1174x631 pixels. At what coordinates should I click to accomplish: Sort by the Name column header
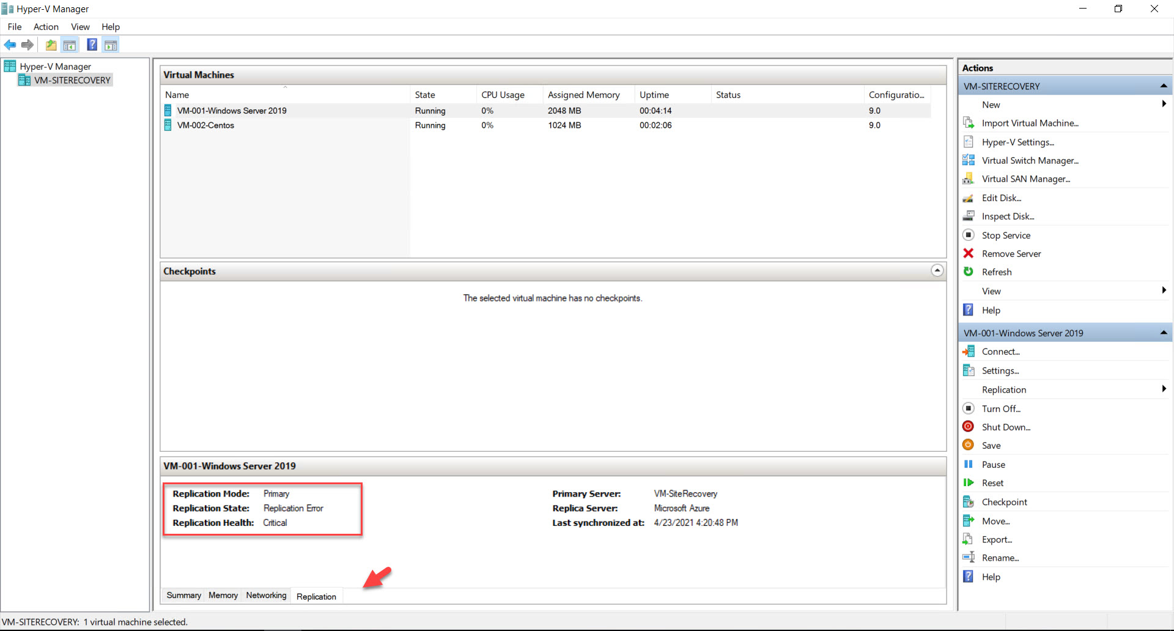[x=285, y=95]
